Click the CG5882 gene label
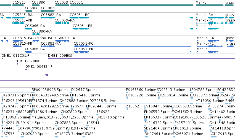This screenshot has height=138, width=235. click(x=47, y=8)
